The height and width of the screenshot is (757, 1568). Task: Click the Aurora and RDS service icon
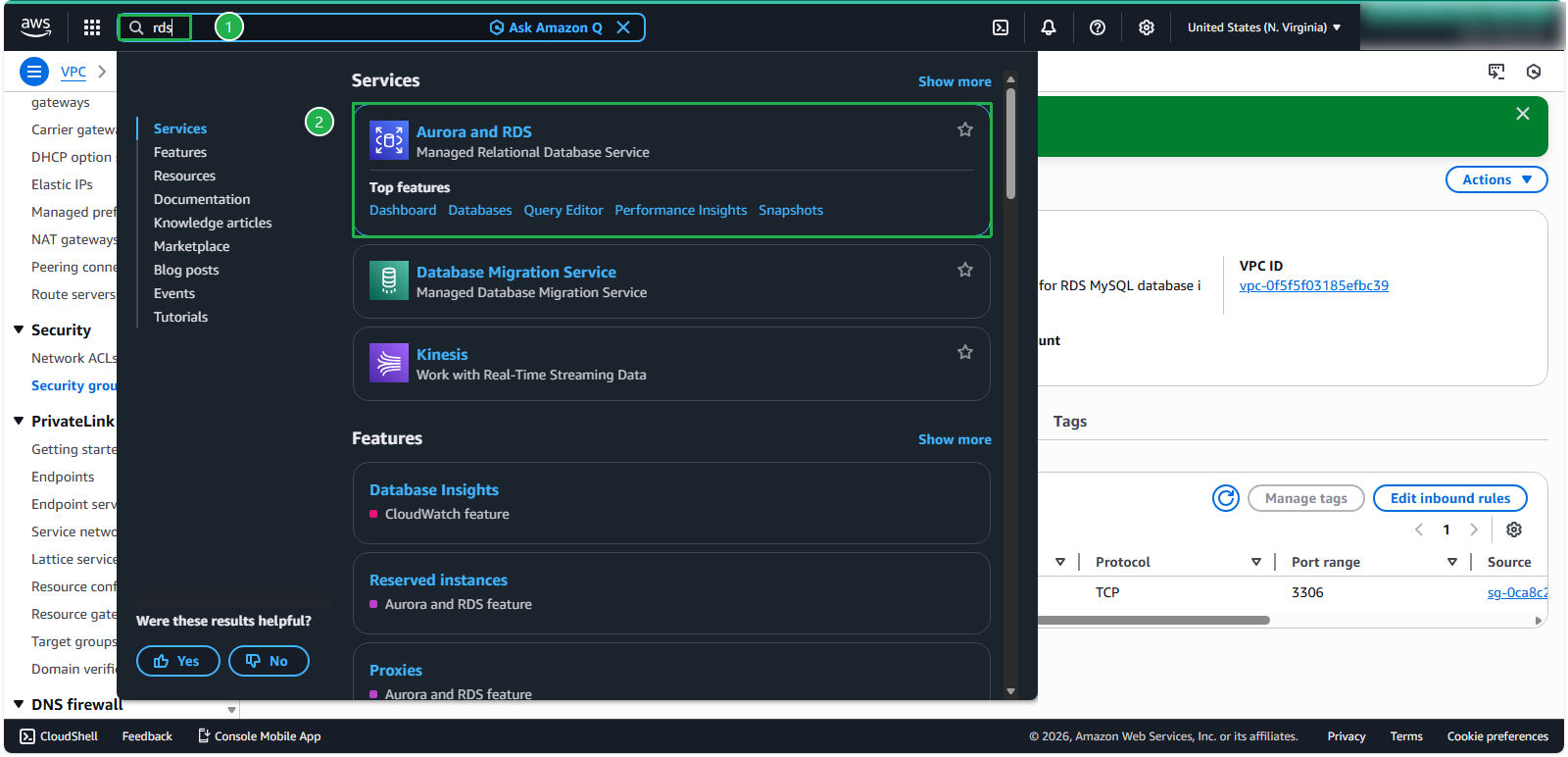(389, 140)
